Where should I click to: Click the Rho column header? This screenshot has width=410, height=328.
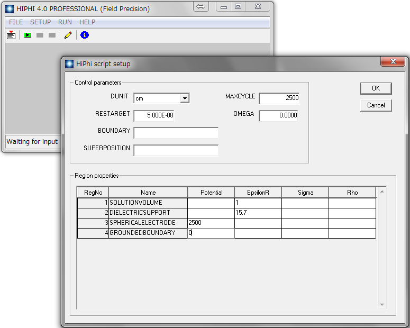[x=352, y=193]
